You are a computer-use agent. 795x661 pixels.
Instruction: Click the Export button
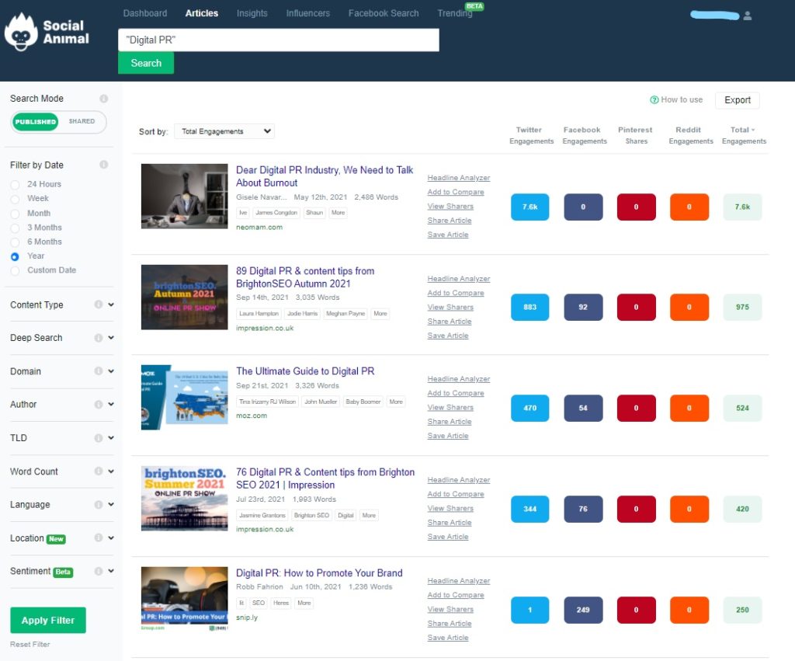click(738, 100)
